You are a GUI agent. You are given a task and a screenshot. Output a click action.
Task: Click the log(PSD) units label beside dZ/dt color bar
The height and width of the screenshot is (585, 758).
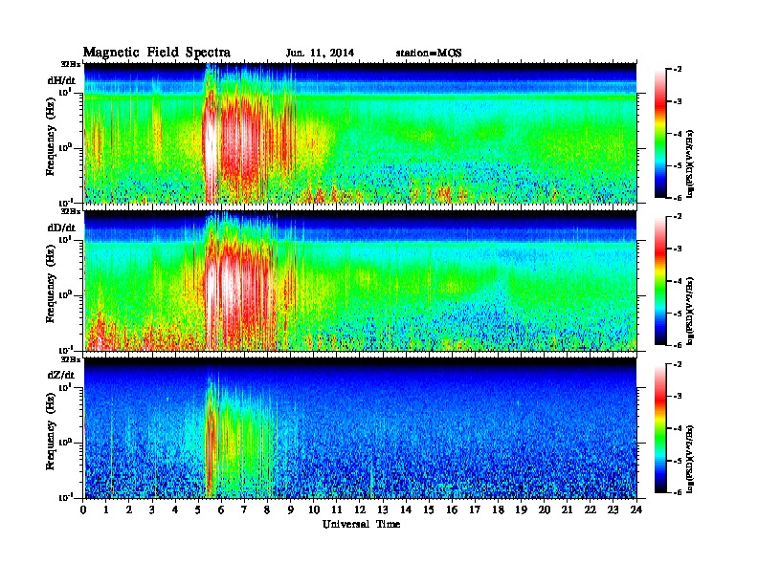pyautogui.click(x=690, y=459)
